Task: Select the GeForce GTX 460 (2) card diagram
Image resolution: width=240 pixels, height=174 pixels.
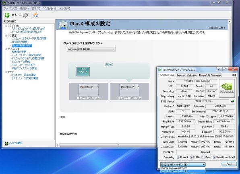Action: (x=129, y=91)
